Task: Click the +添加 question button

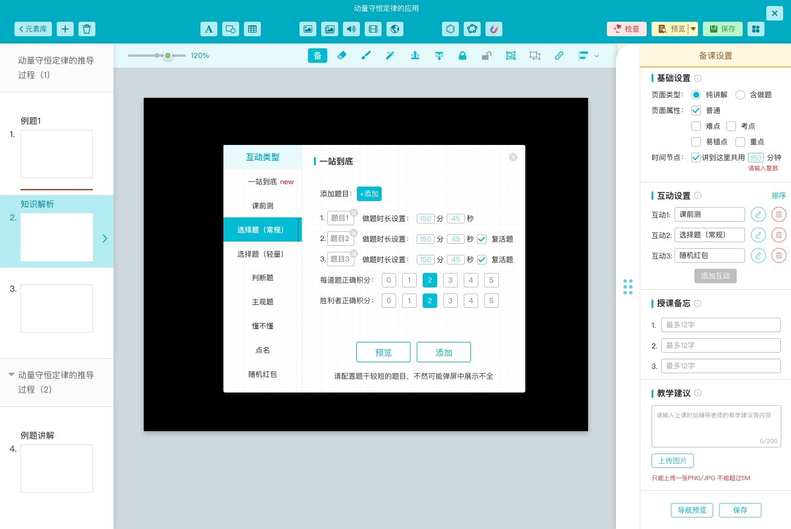Action: (369, 194)
